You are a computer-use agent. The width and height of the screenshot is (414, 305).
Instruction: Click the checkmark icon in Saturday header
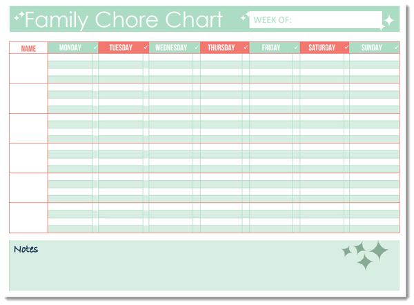pyautogui.click(x=346, y=48)
